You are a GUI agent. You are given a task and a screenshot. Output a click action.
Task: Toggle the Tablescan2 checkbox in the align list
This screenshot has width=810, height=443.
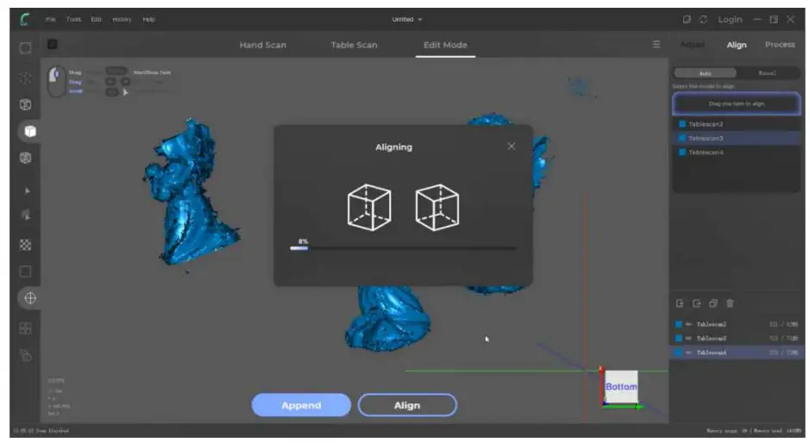pyautogui.click(x=681, y=124)
